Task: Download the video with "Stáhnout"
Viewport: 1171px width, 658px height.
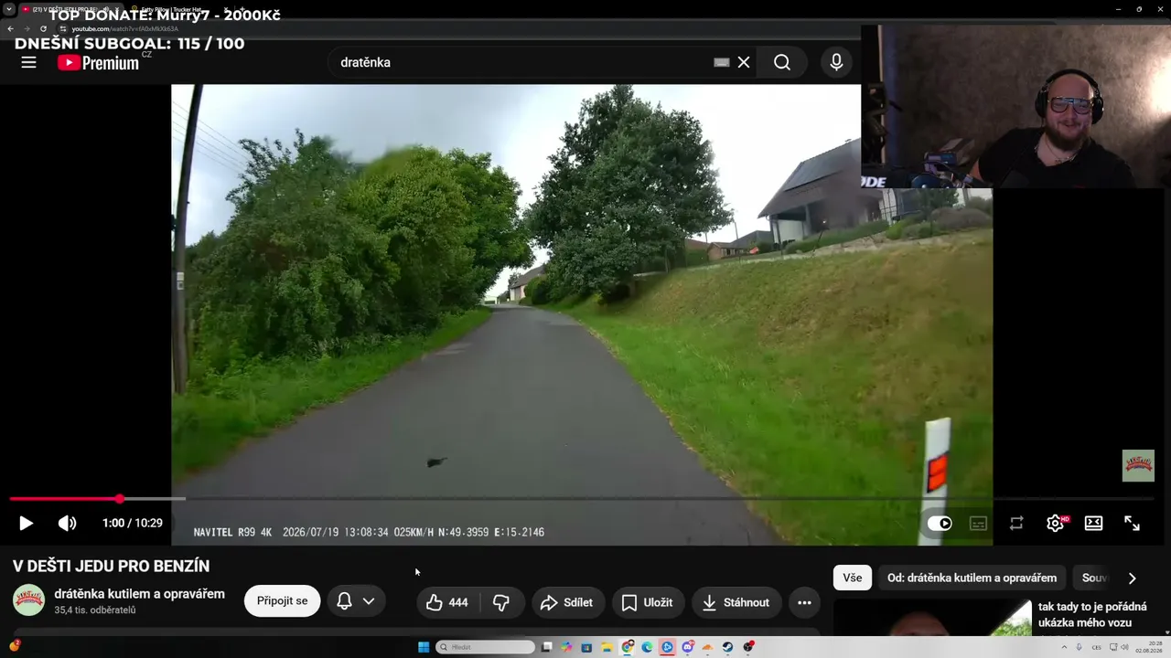Action: coord(736,602)
